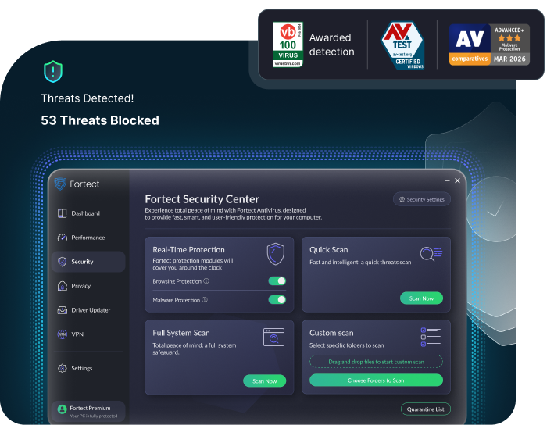Viewport: 554px width, 425px height.
Task: Close the Fortect window
Action: 458,180
